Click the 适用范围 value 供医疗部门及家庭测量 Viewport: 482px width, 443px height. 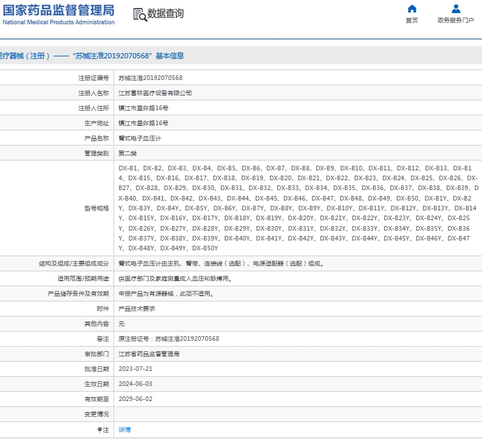175,279
